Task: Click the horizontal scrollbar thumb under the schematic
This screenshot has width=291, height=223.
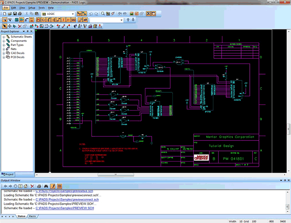Action: [x=116, y=175]
